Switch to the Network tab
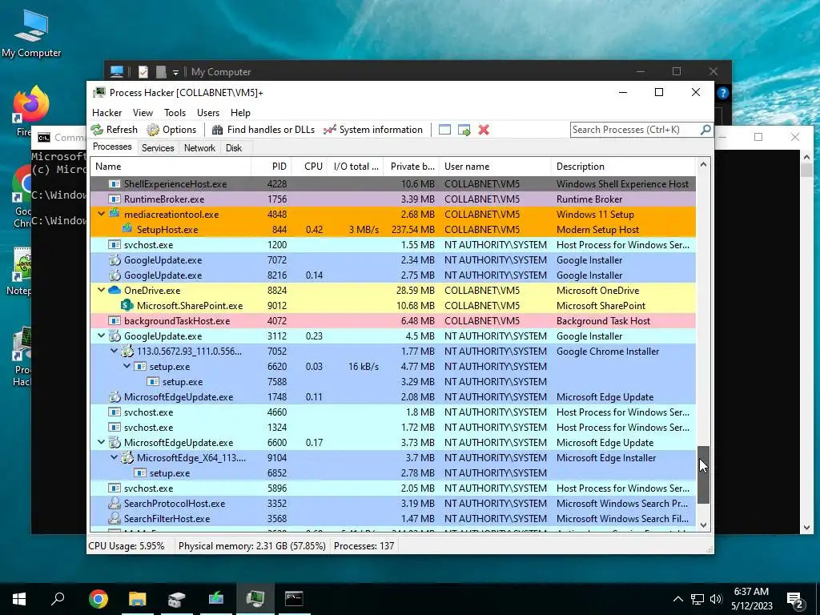 click(199, 148)
